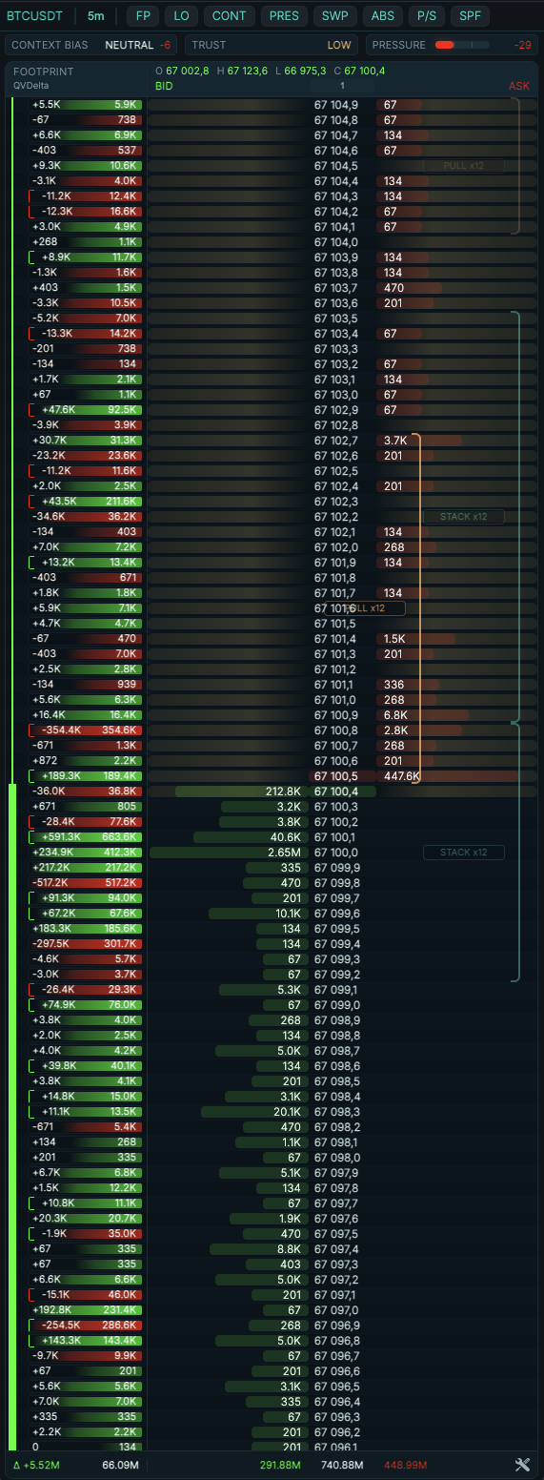Toggle the P/S button
544x1480 pixels.
click(426, 15)
